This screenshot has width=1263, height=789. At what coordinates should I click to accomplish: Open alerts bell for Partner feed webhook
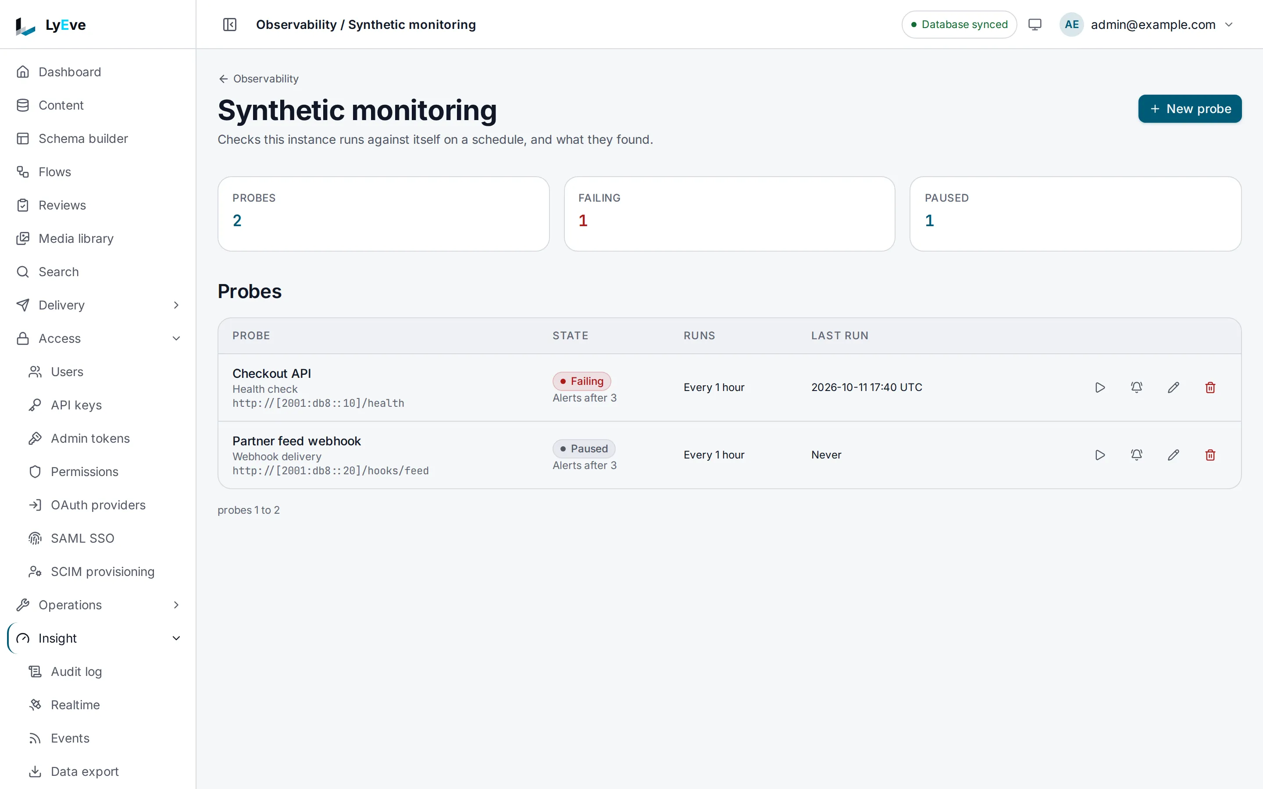click(1136, 455)
